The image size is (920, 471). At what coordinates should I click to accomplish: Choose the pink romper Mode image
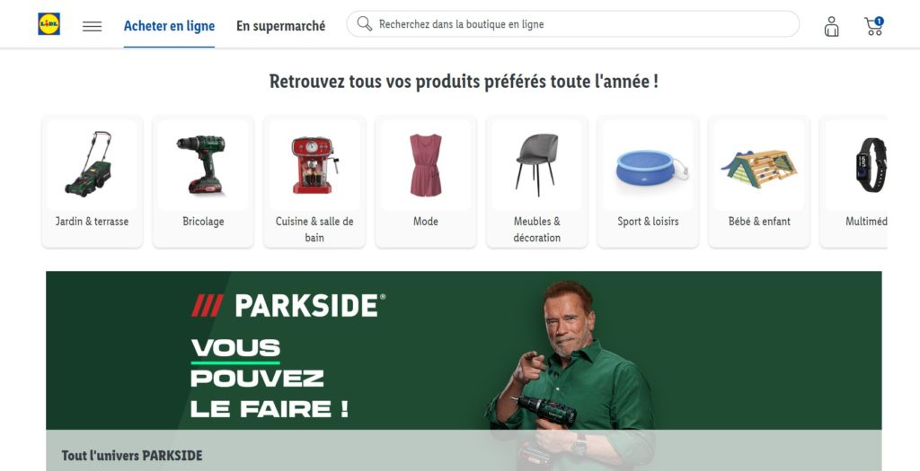[426, 164]
